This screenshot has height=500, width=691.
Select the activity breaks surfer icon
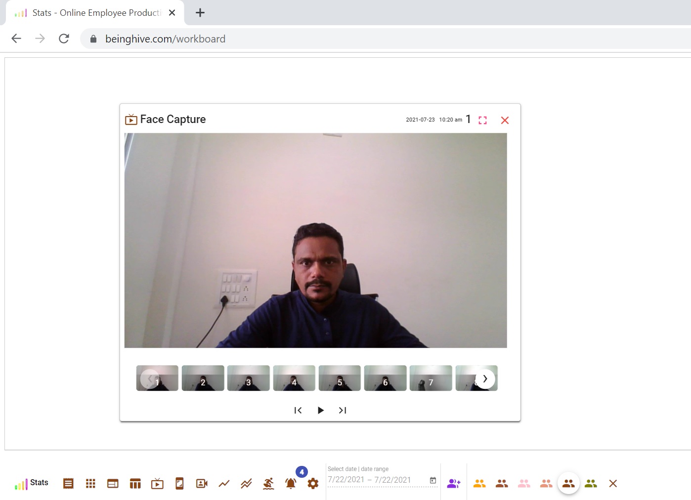point(268,483)
